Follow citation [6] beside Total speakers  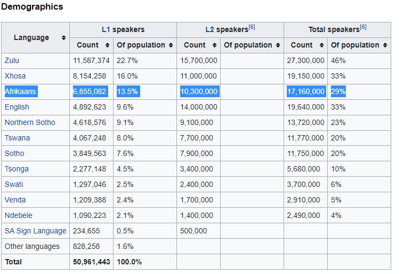[x=363, y=27]
